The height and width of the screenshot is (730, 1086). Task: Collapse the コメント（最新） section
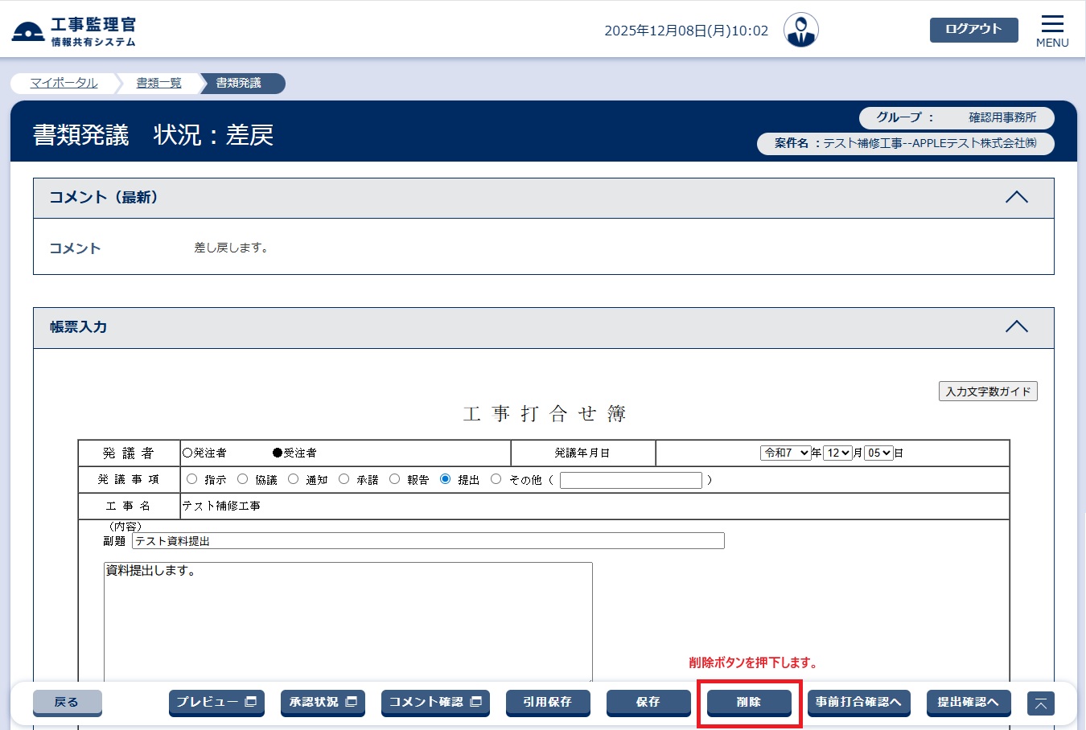coord(1016,198)
